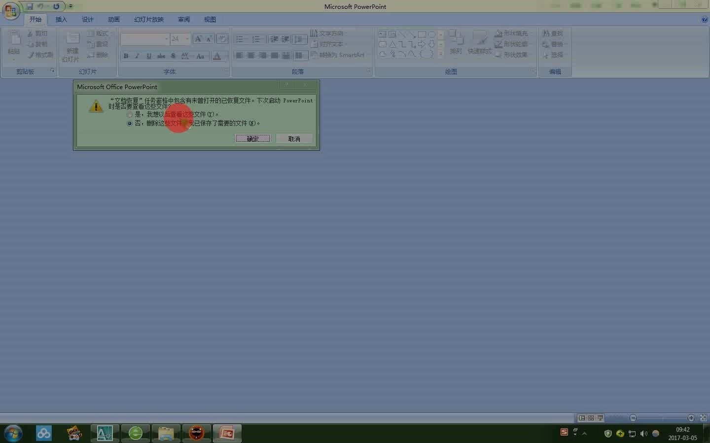Click the 删除 delete slide button
710x443 pixels.
(x=98, y=55)
